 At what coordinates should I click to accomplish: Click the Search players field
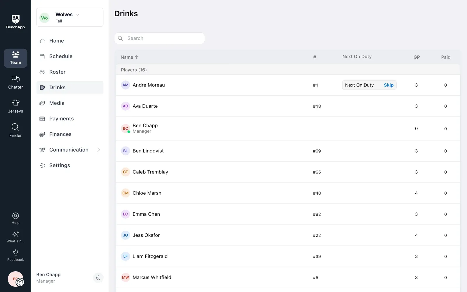(x=159, y=38)
